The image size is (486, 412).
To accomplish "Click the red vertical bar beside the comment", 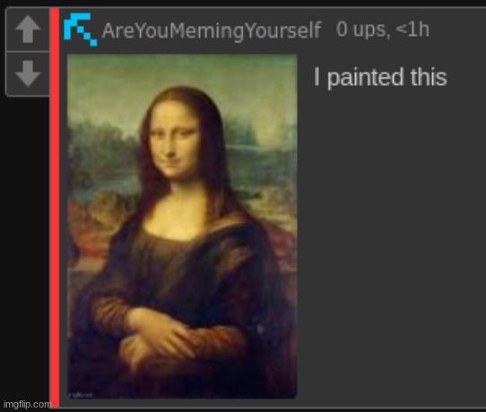I will [55, 208].
